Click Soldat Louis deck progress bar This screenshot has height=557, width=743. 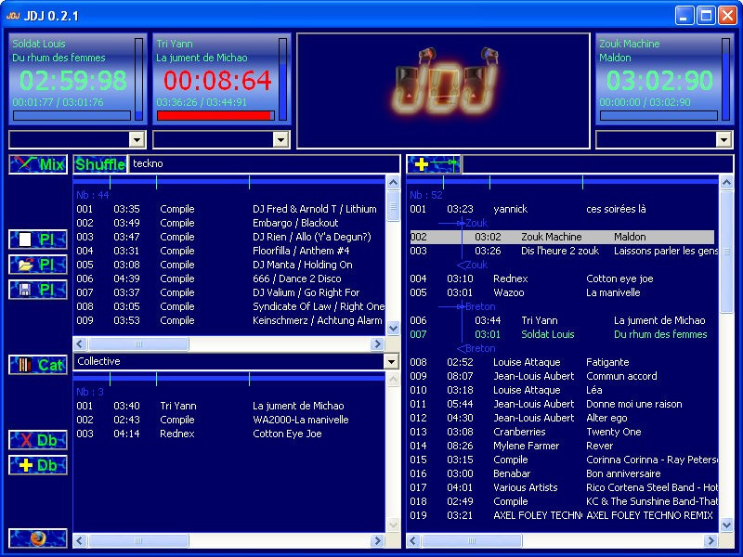point(72,115)
